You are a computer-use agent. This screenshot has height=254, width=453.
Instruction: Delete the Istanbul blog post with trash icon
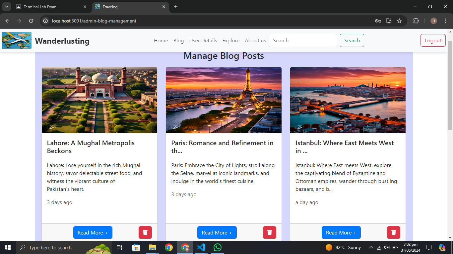pyautogui.click(x=394, y=233)
